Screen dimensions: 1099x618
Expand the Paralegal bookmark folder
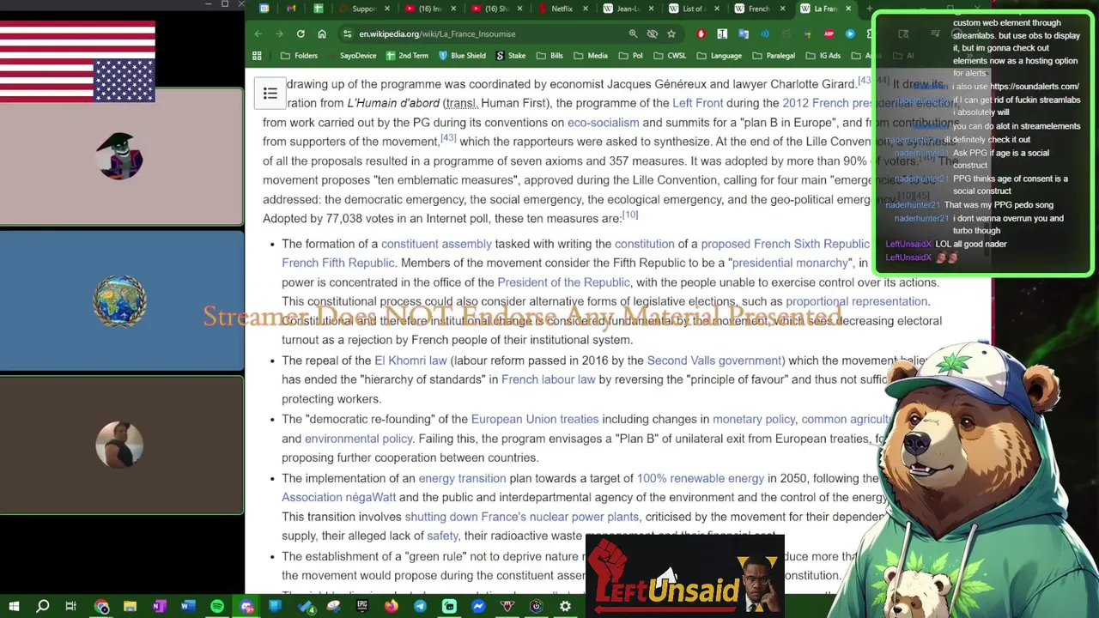point(774,56)
